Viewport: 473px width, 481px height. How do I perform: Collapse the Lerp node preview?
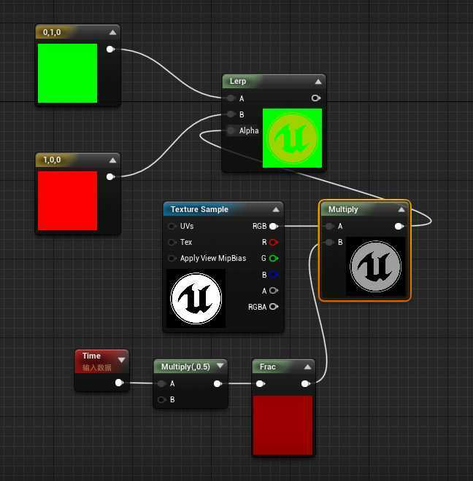pyautogui.click(x=318, y=82)
